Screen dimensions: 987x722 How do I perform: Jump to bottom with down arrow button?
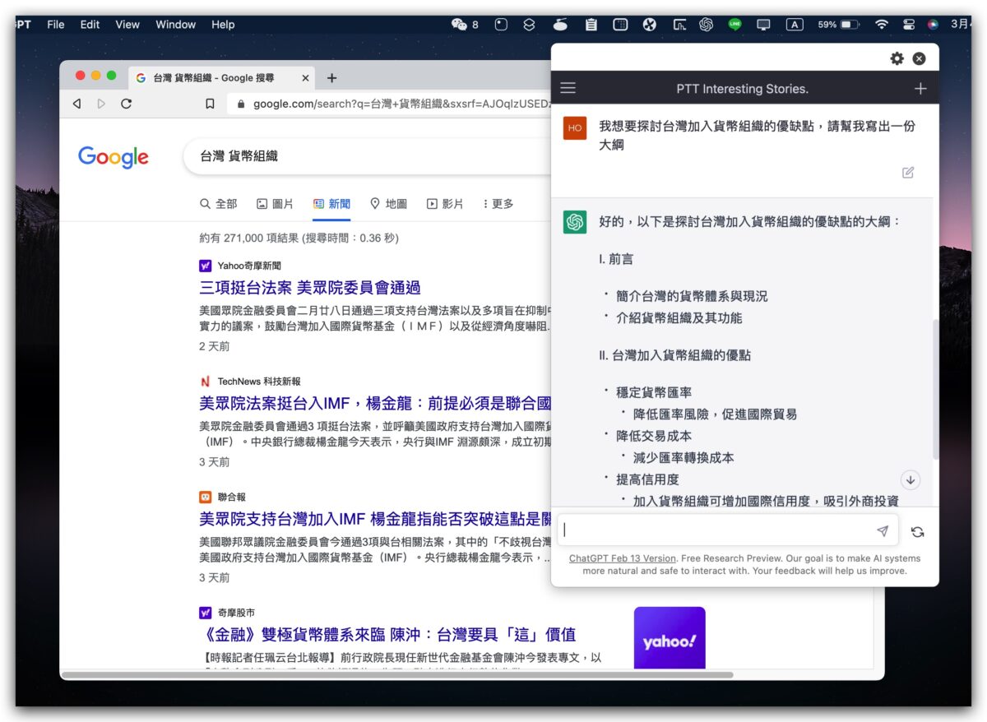(x=911, y=479)
